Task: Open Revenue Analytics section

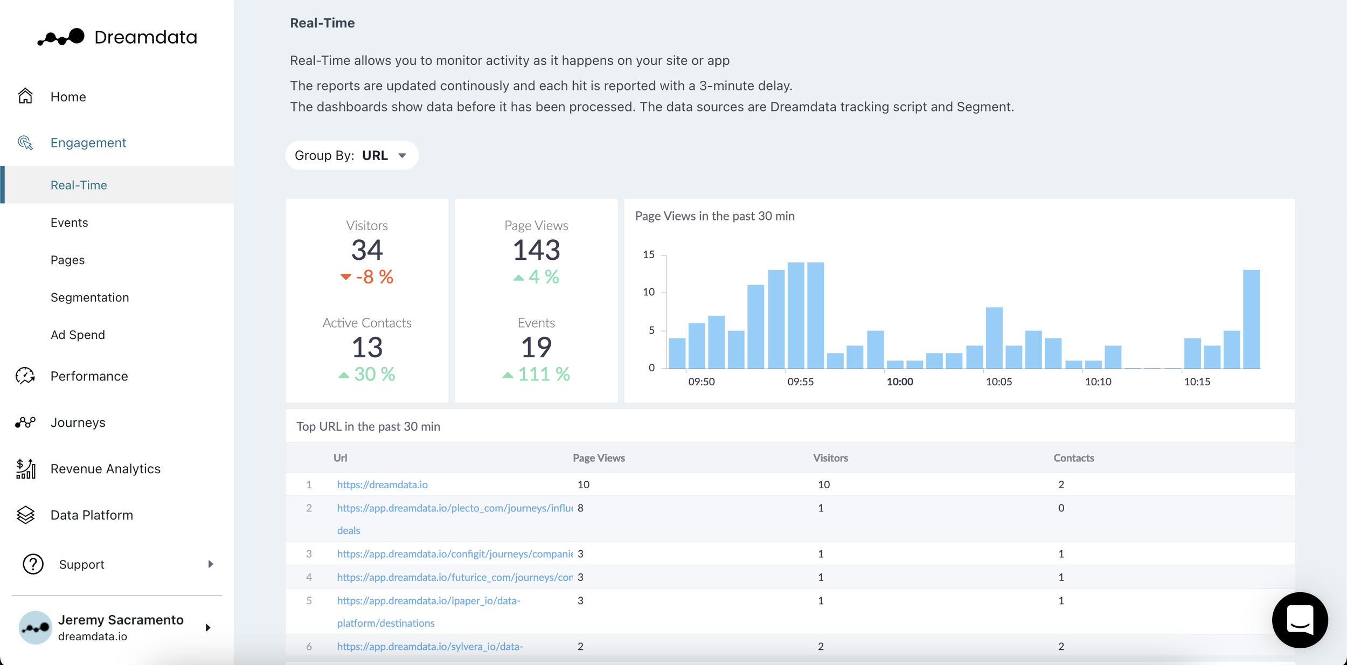Action: click(106, 468)
